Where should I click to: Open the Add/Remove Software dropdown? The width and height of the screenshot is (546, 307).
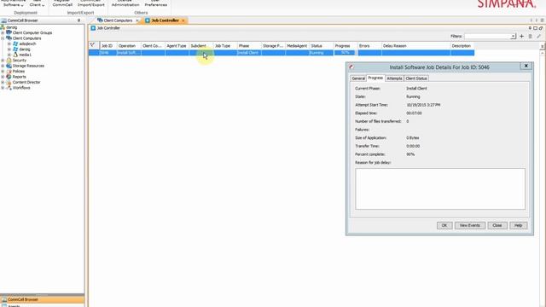pyautogui.click(x=14, y=3)
